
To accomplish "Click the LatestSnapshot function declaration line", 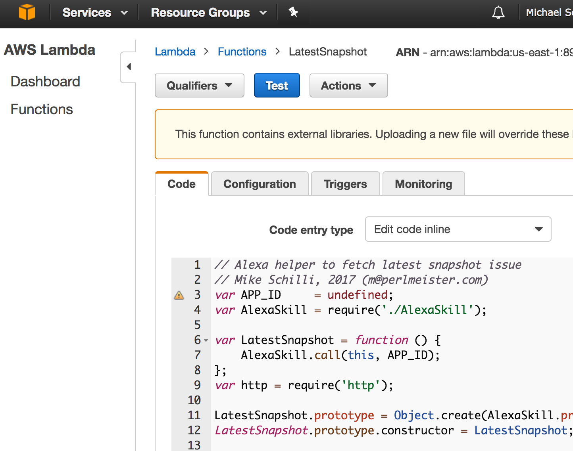I will [x=328, y=340].
